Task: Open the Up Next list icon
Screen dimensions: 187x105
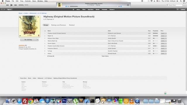Action: [x=128, y=5]
